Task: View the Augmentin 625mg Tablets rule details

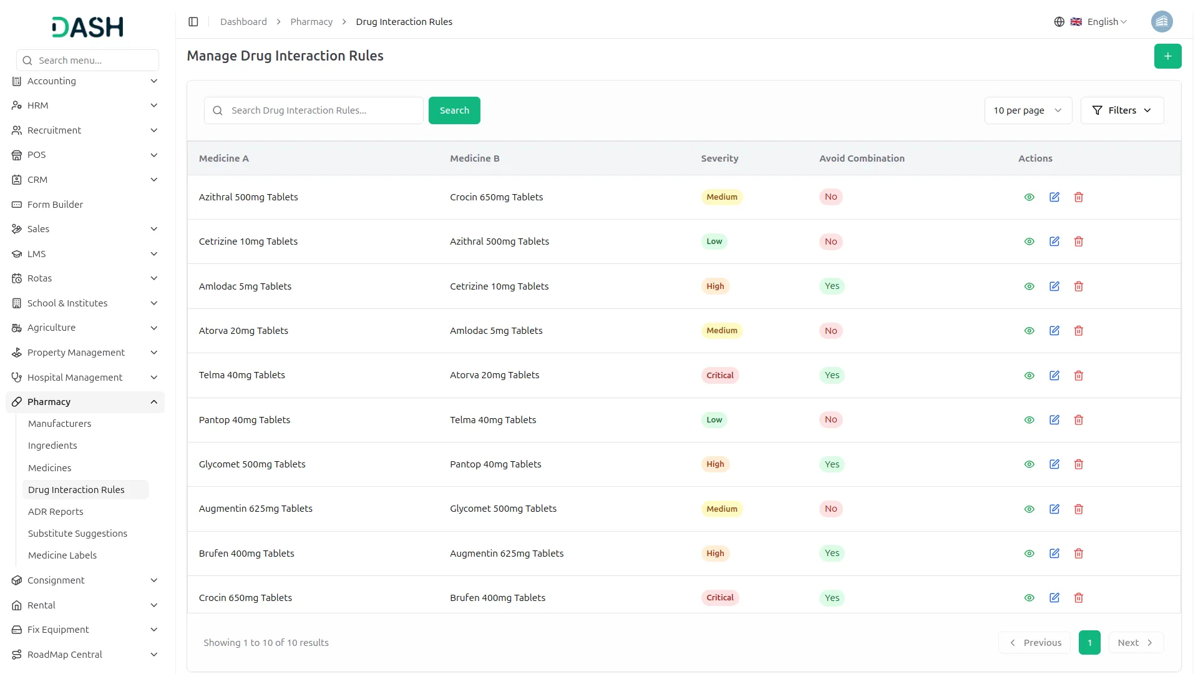Action: (1029, 509)
